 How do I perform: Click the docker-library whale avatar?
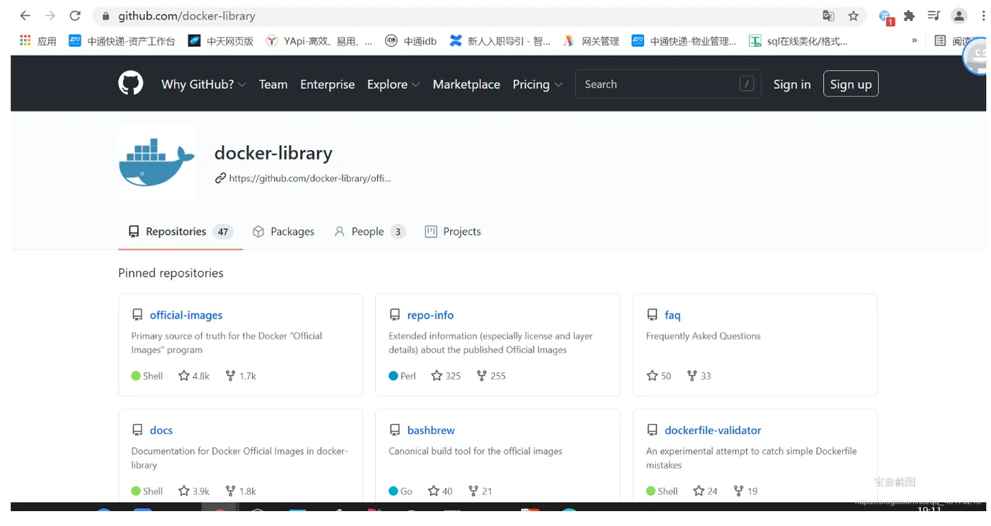coord(156,163)
